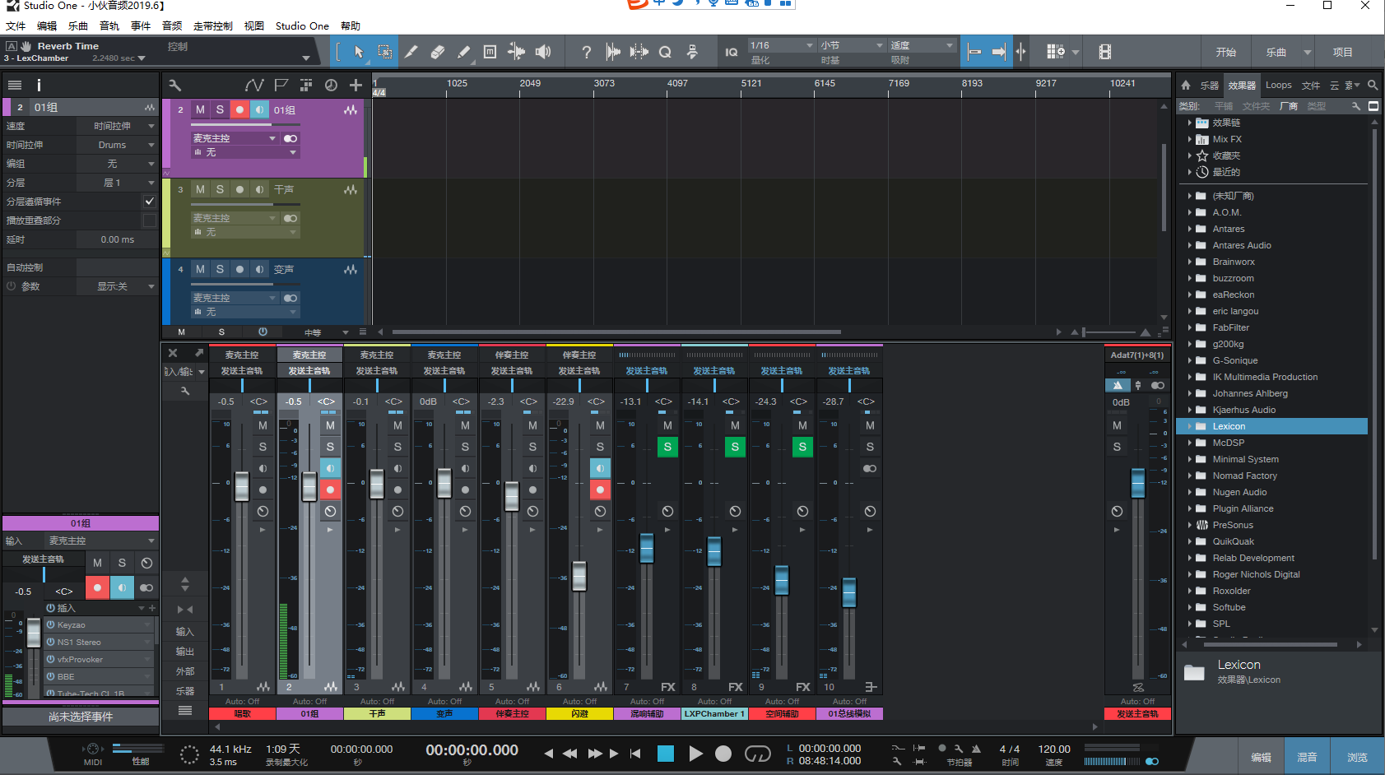This screenshot has width=1385, height=775.
Task: Click the browser home icon
Action: [x=1186, y=85]
